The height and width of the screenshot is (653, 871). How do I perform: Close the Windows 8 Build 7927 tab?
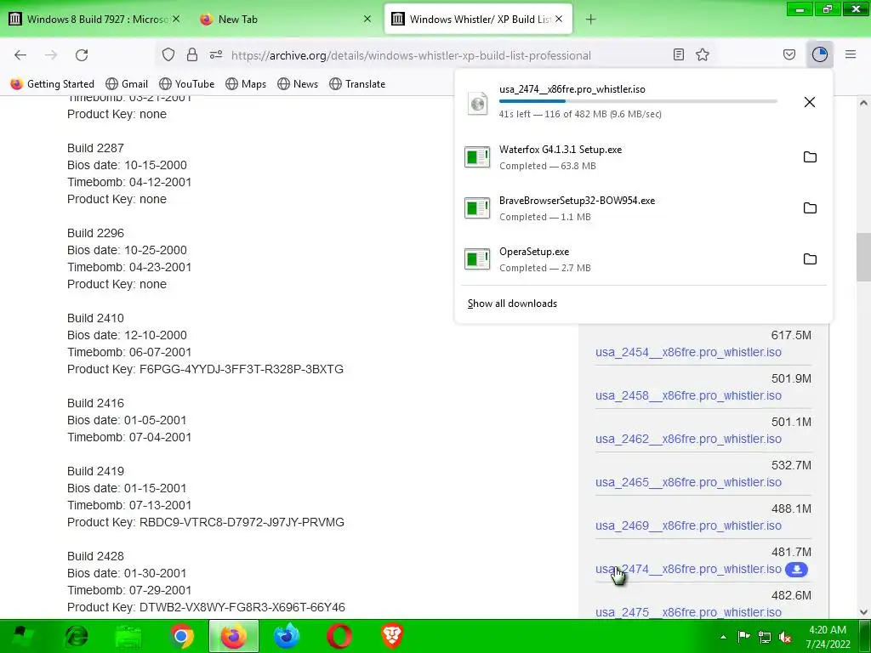pyautogui.click(x=175, y=20)
